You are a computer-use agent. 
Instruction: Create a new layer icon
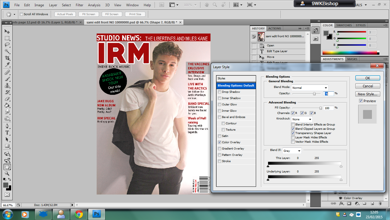click(372, 203)
